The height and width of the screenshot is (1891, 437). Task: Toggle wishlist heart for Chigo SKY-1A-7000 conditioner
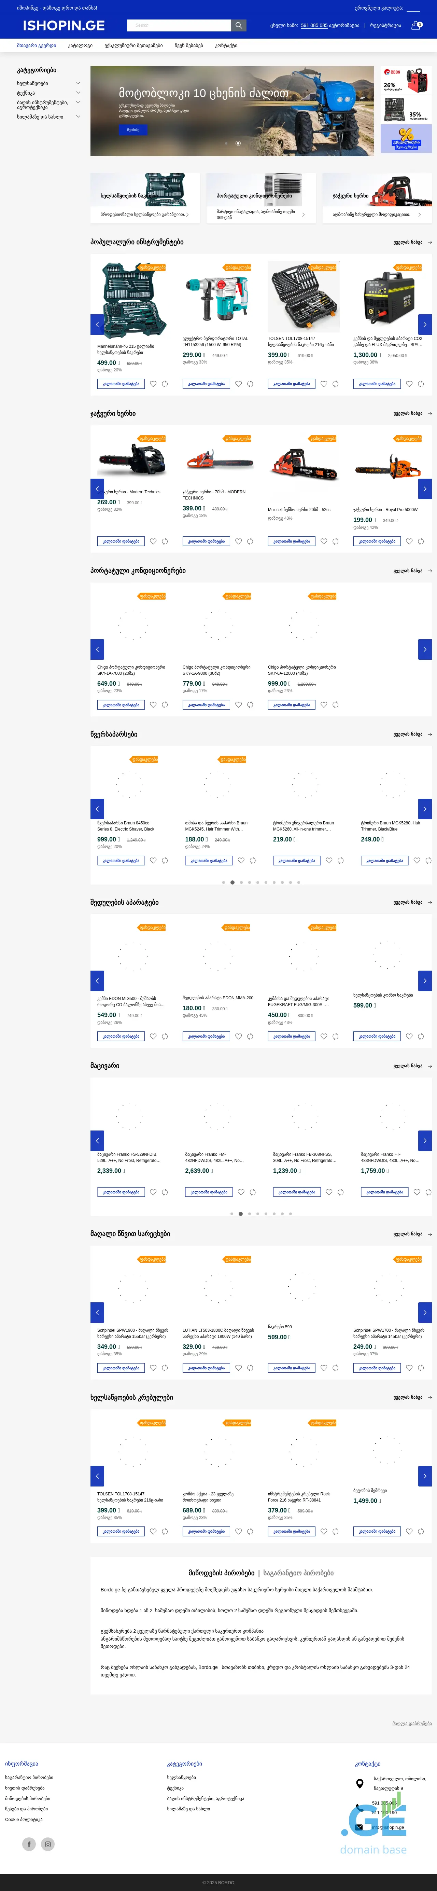[153, 705]
